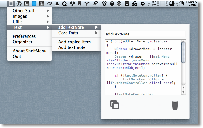Image resolution: width=203 pixels, height=128 pixels.
Task: Click the copy icon below the code note
Action: coord(115,105)
